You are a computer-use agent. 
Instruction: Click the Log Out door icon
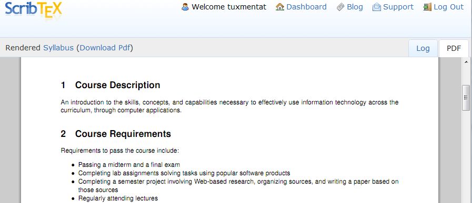tap(427, 7)
